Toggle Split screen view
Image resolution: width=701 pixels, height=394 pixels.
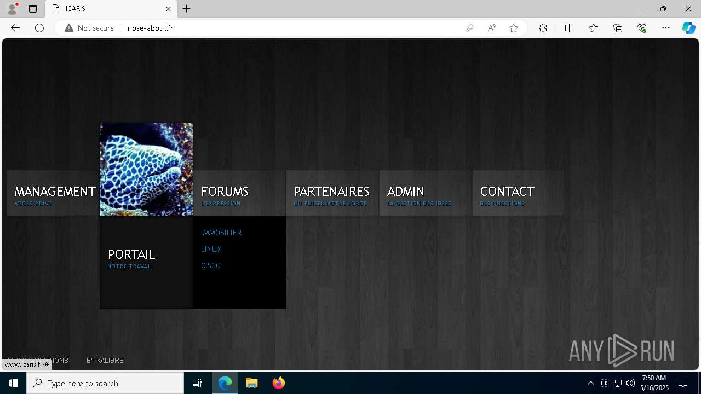[x=569, y=28]
